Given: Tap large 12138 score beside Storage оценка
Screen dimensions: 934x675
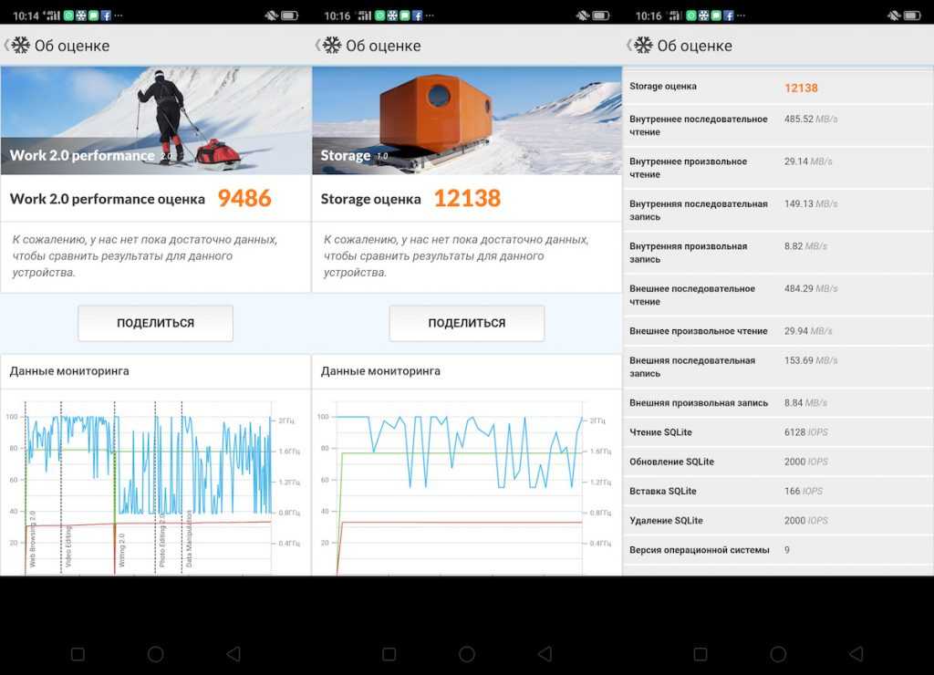Looking at the screenshot, I should (x=466, y=199).
